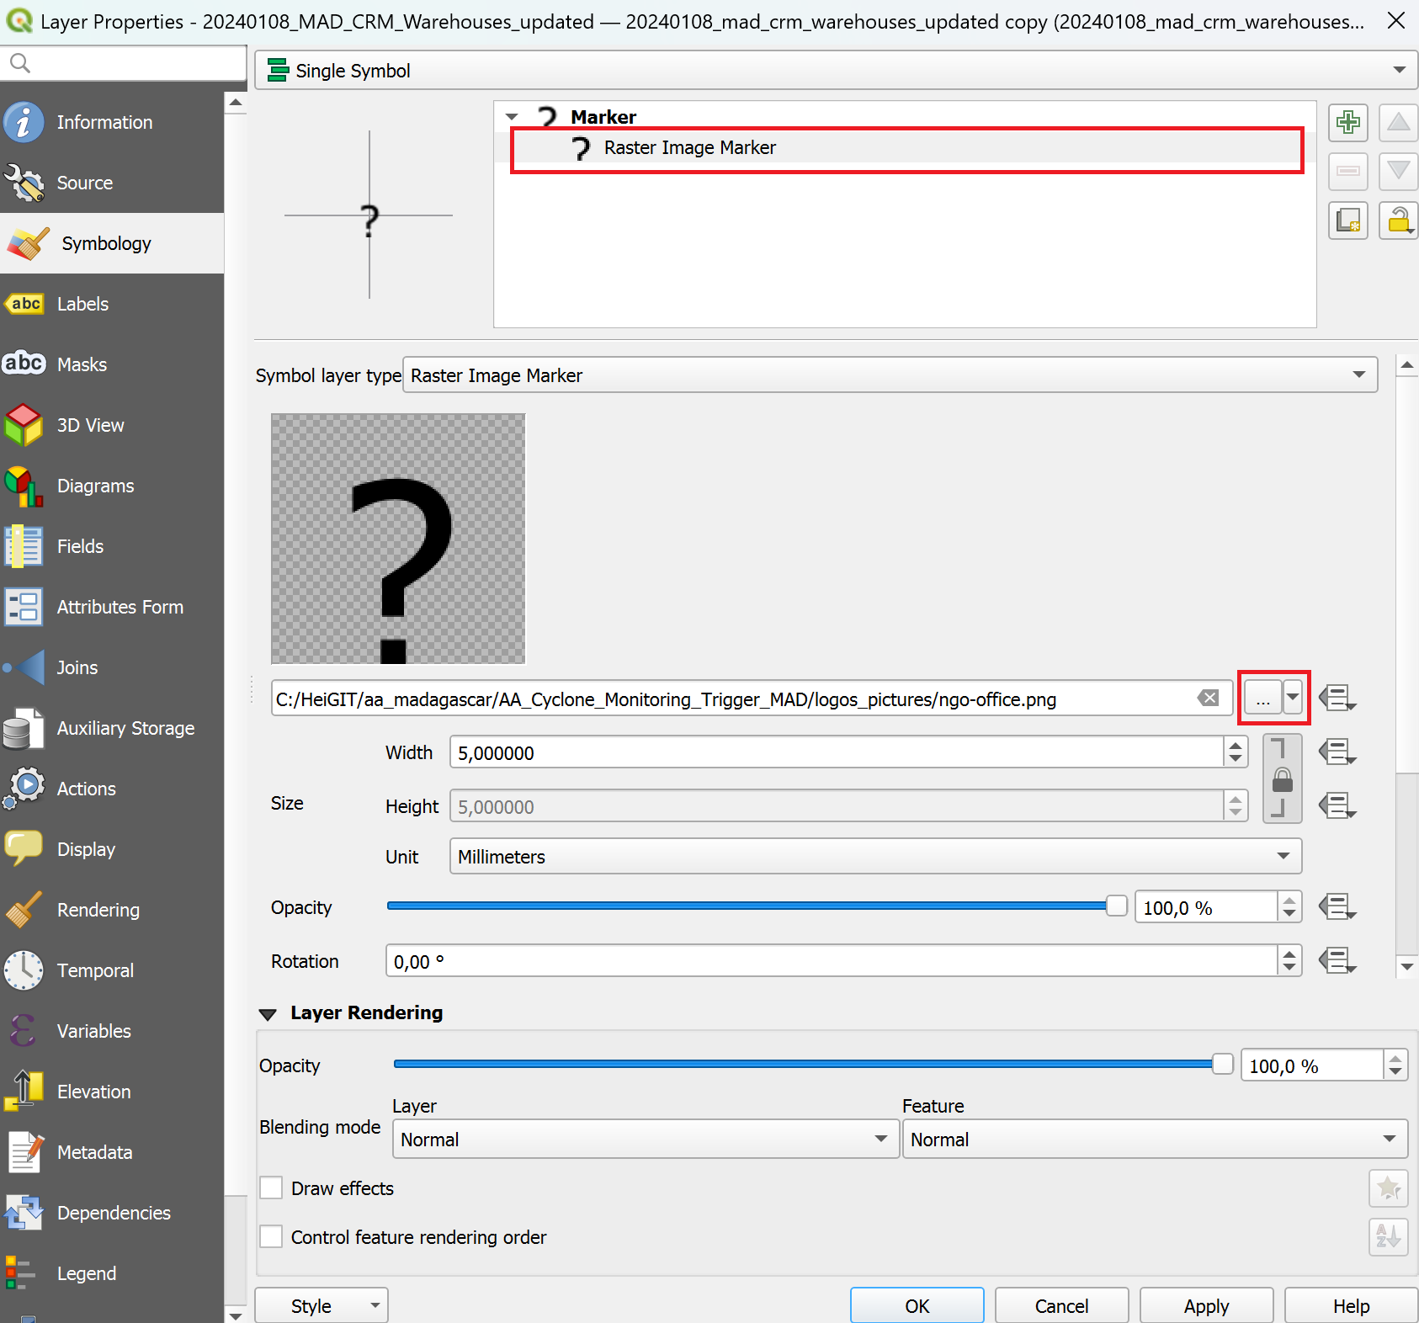Open the Diagrams tab
Image resolution: width=1419 pixels, height=1323 pixels.
click(112, 486)
